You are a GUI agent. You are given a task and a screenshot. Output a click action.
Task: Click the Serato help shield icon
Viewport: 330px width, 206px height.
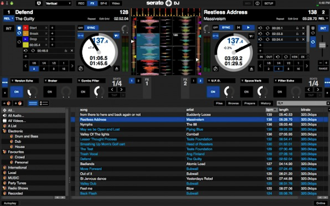pyautogui.click(x=39, y=3)
